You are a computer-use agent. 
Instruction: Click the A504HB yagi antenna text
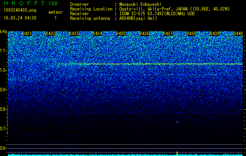138,18
